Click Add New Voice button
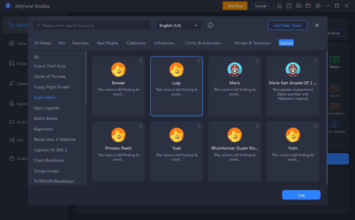The height and width of the screenshot is (220, 355). point(287,25)
